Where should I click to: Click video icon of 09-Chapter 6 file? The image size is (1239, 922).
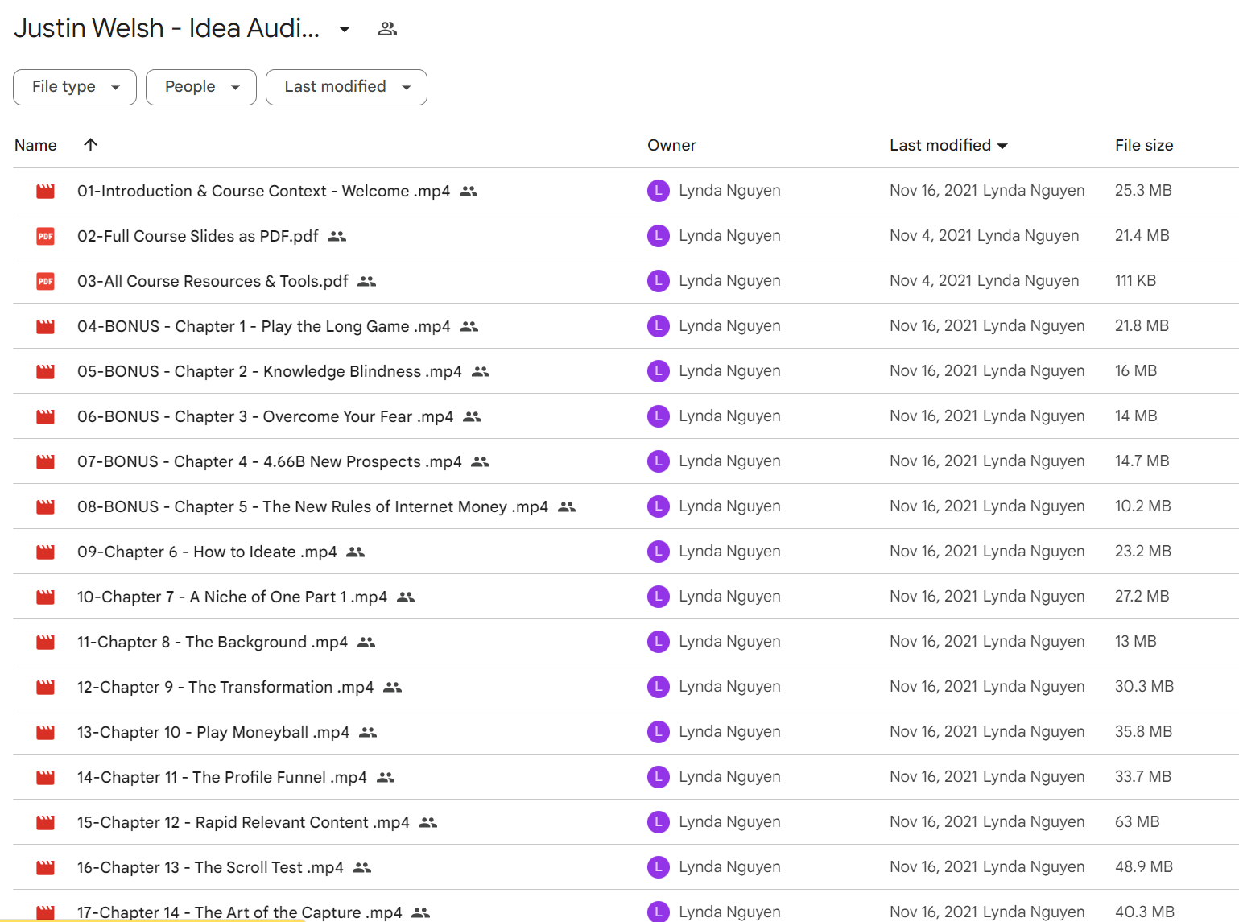point(46,552)
